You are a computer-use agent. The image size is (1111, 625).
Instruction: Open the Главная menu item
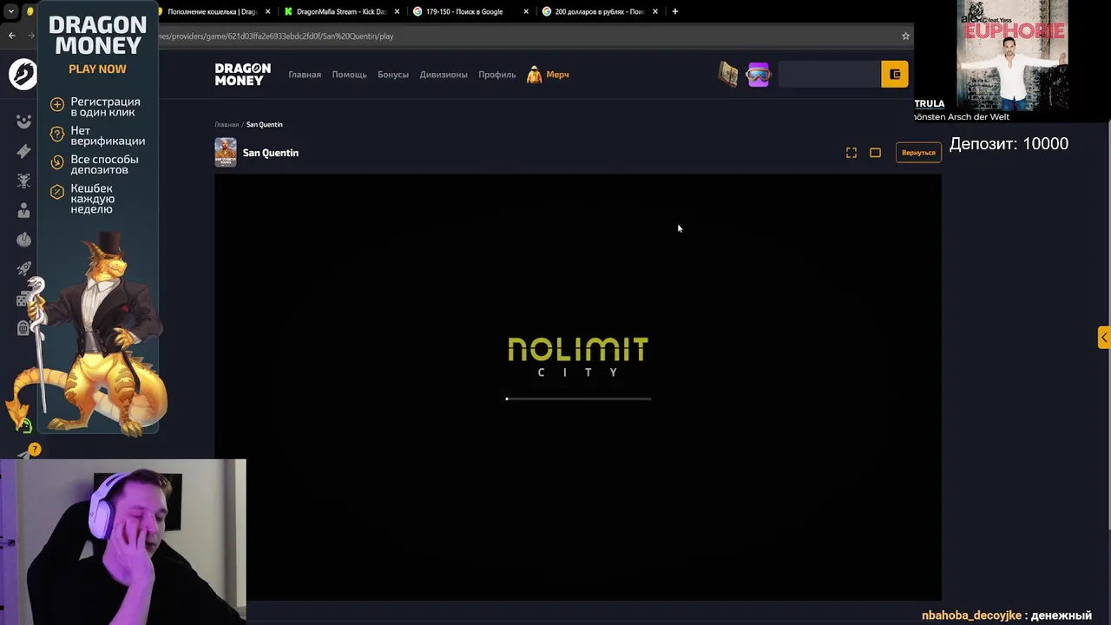coord(305,75)
